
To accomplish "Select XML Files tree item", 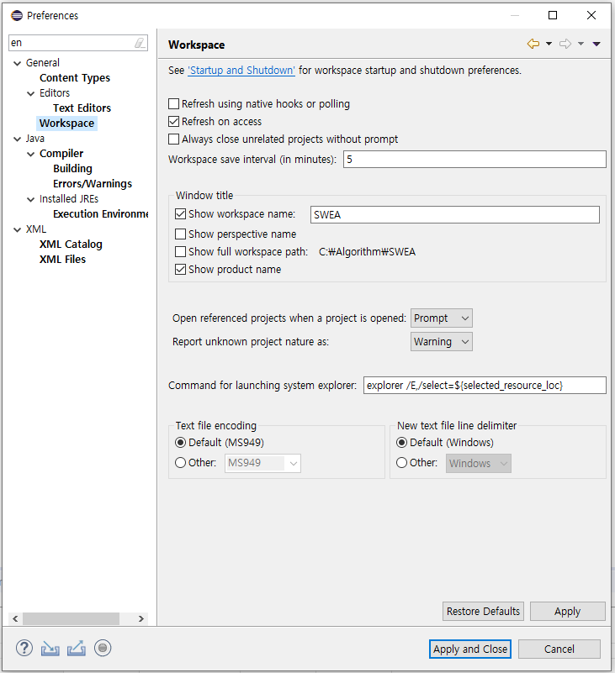I will (x=63, y=260).
